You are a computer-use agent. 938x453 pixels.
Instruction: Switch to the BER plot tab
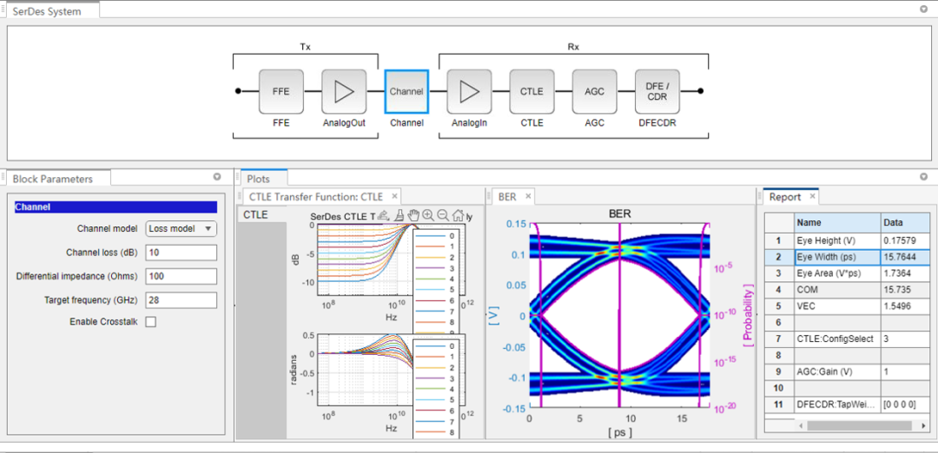506,197
